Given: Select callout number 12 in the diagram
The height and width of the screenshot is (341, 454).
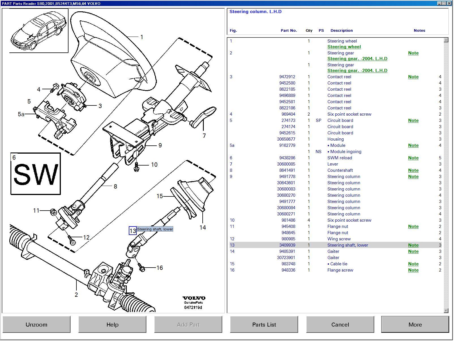Looking at the screenshot, I should point(86,238).
